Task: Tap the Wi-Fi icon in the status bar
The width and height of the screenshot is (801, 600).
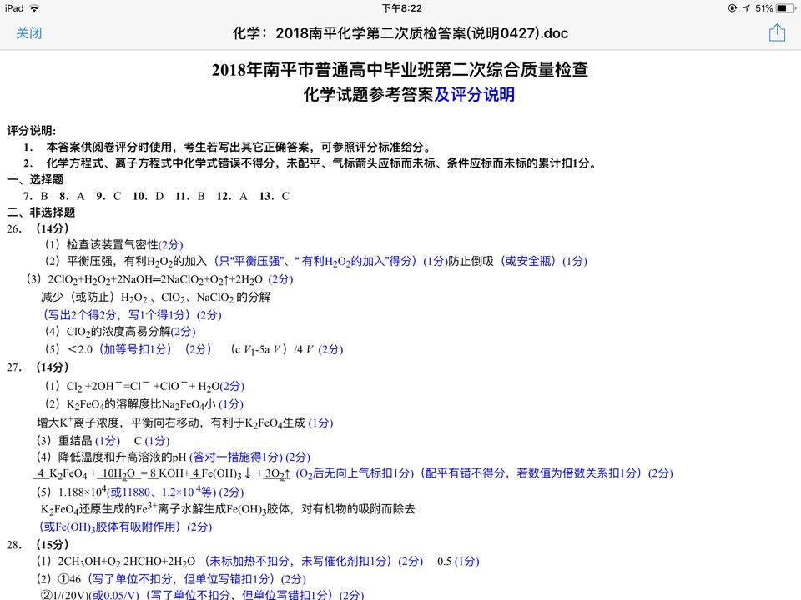Action: [x=34, y=7]
